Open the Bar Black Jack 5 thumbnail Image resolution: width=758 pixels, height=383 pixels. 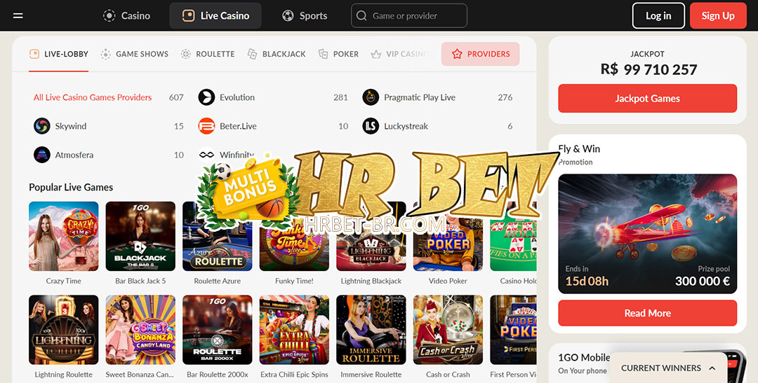[x=140, y=237]
